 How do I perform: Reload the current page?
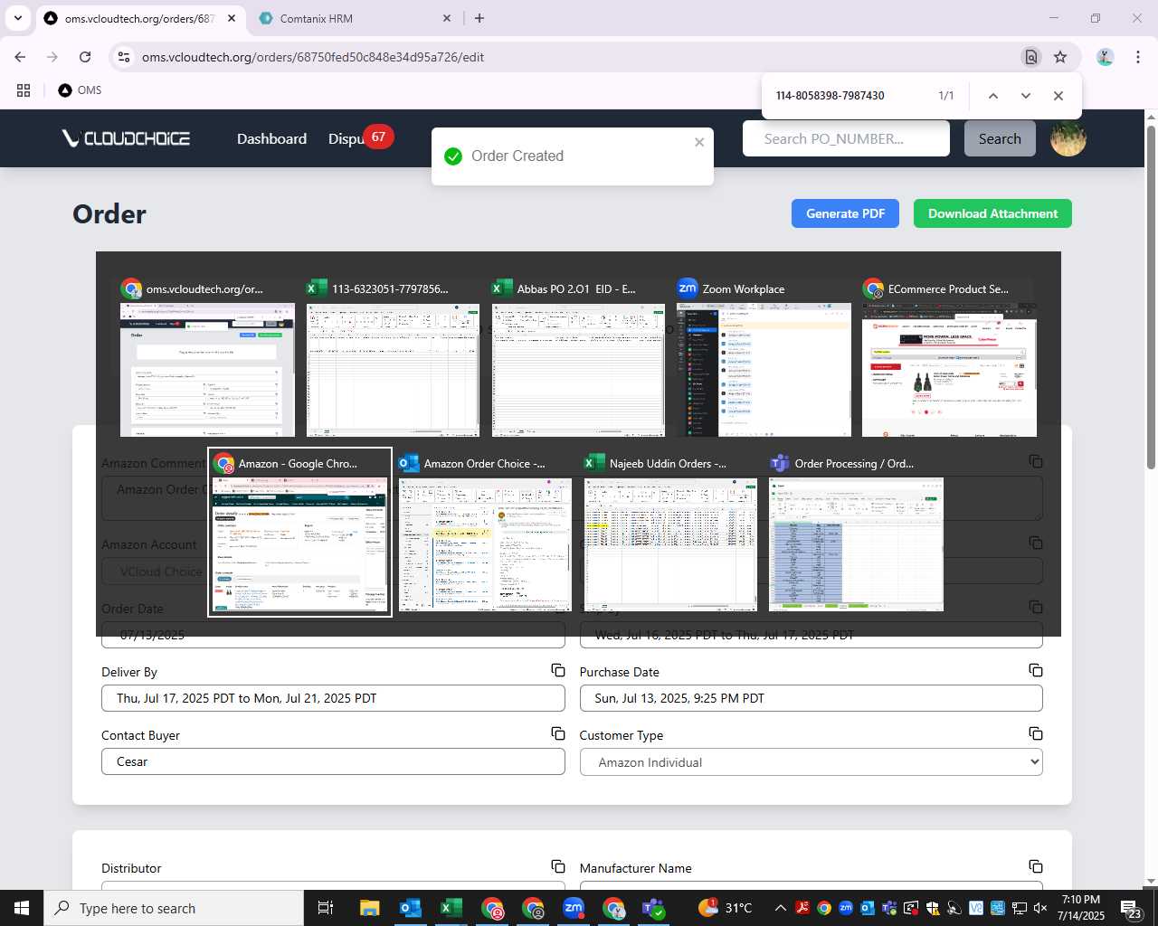(85, 57)
